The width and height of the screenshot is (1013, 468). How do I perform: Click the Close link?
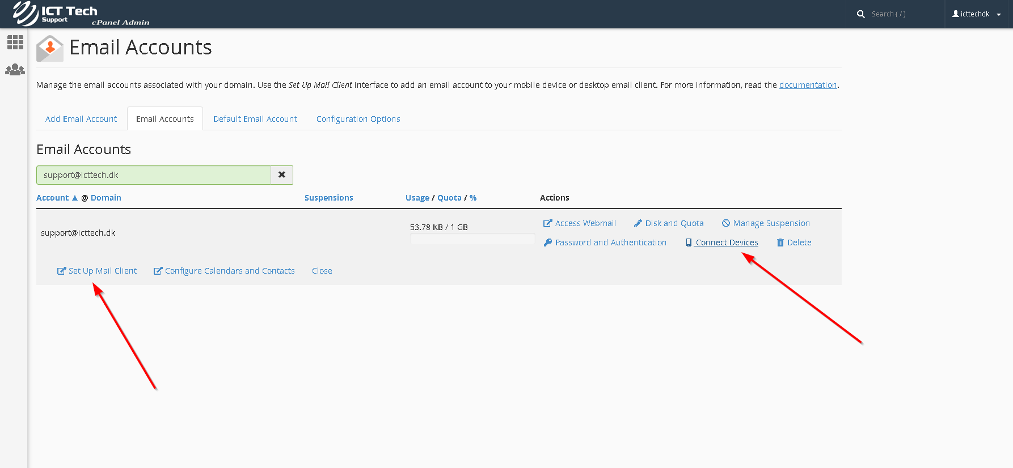(x=322, y=271)
